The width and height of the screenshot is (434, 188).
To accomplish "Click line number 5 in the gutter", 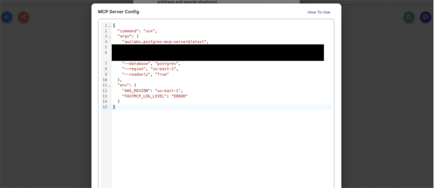I will (106, 47).
